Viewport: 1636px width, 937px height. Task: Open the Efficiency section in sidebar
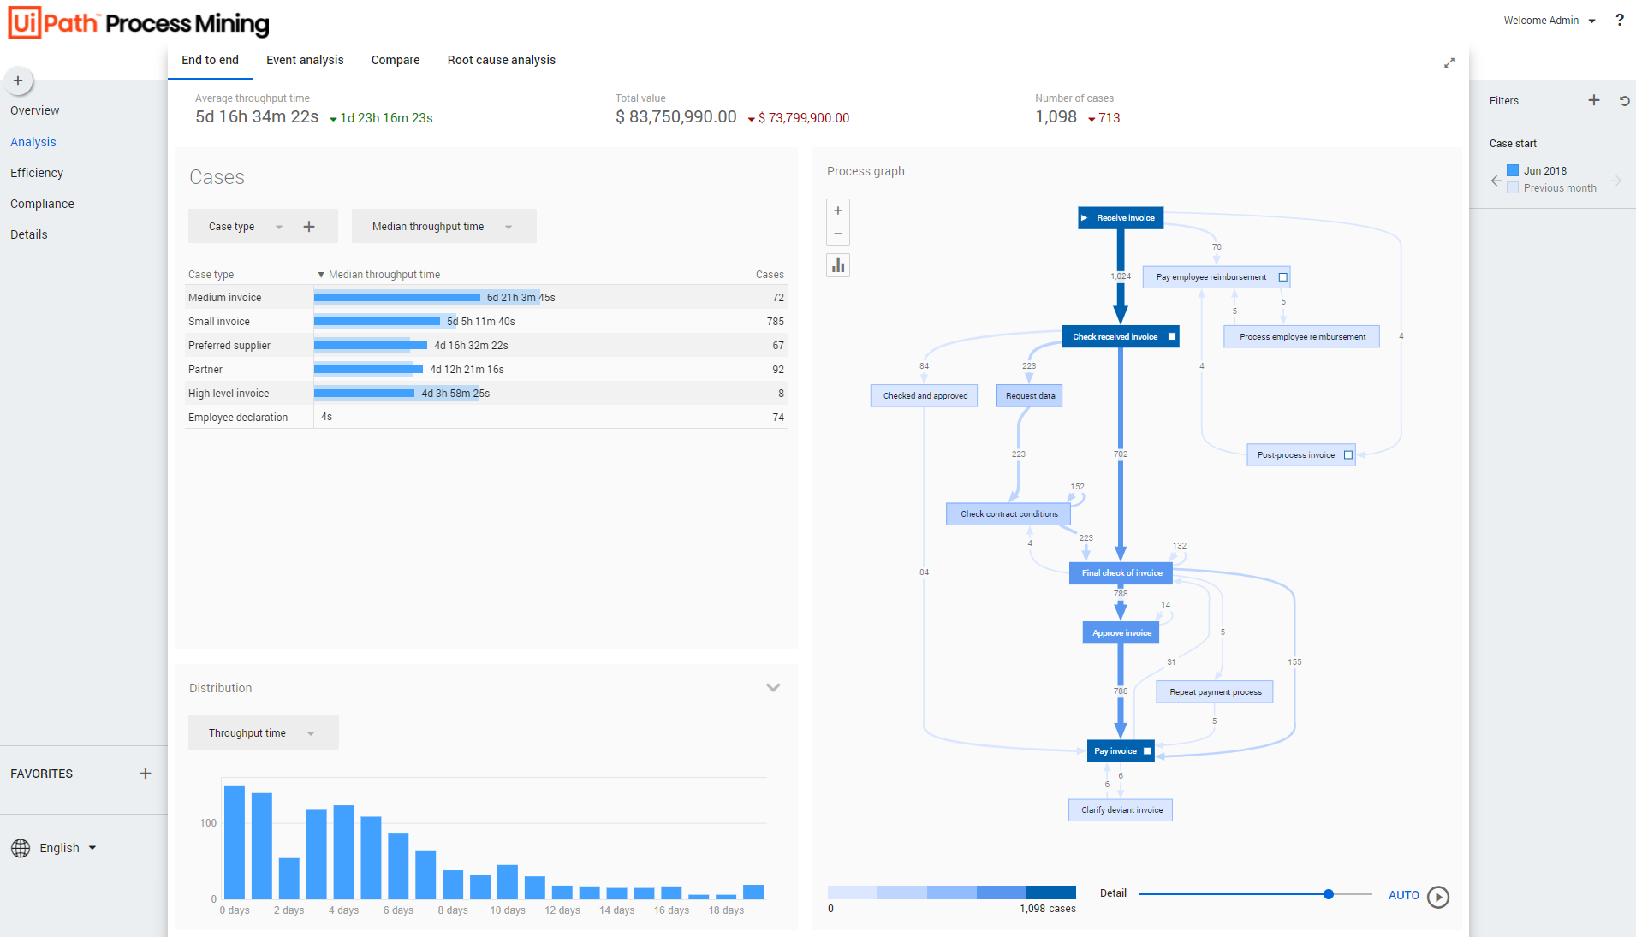click(x=37, y=173)
